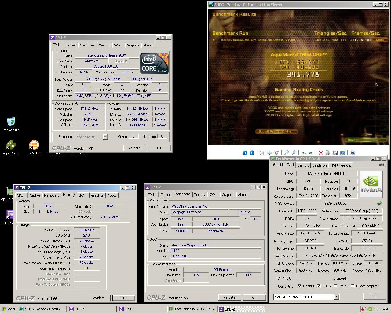Viewport: 391px width, 313px height.
Task: Delete image with red X icon
Action: [320, 153]
